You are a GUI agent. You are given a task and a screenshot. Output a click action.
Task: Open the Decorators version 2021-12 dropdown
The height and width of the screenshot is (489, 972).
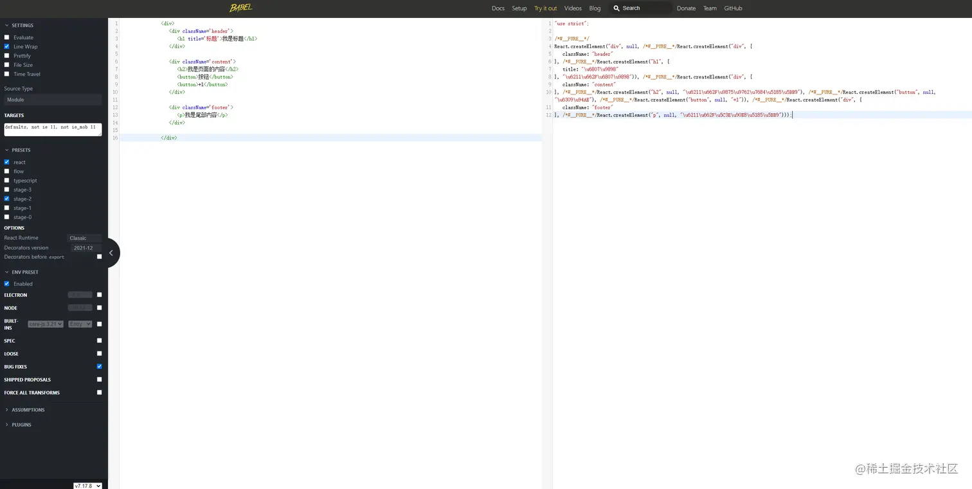pos(86,247)
